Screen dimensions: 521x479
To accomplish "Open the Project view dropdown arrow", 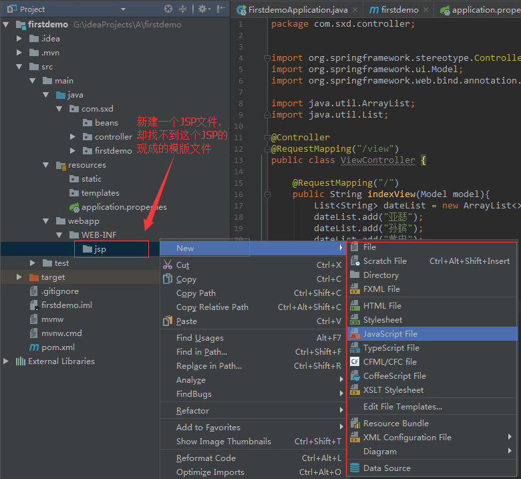I will pos(124,9).
